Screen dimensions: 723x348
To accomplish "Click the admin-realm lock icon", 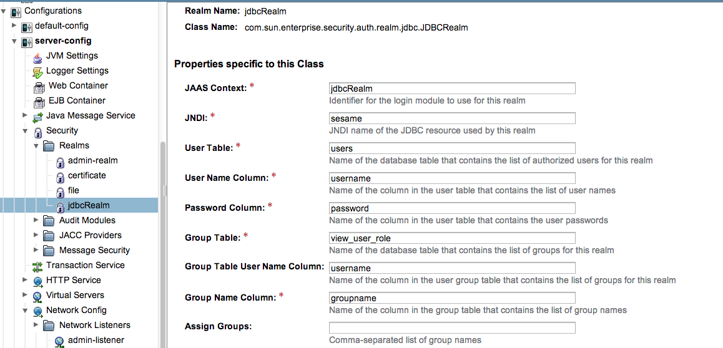I will pos(60,162).
